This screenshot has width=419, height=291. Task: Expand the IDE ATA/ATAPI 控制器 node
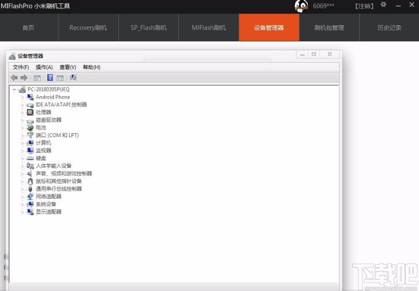coord(23,105)
